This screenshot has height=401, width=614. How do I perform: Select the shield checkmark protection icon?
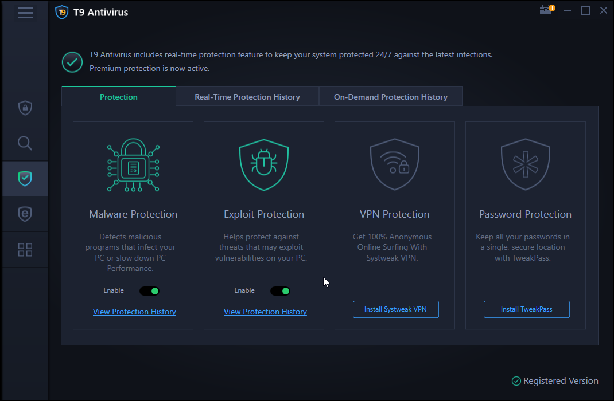(25, 179)
